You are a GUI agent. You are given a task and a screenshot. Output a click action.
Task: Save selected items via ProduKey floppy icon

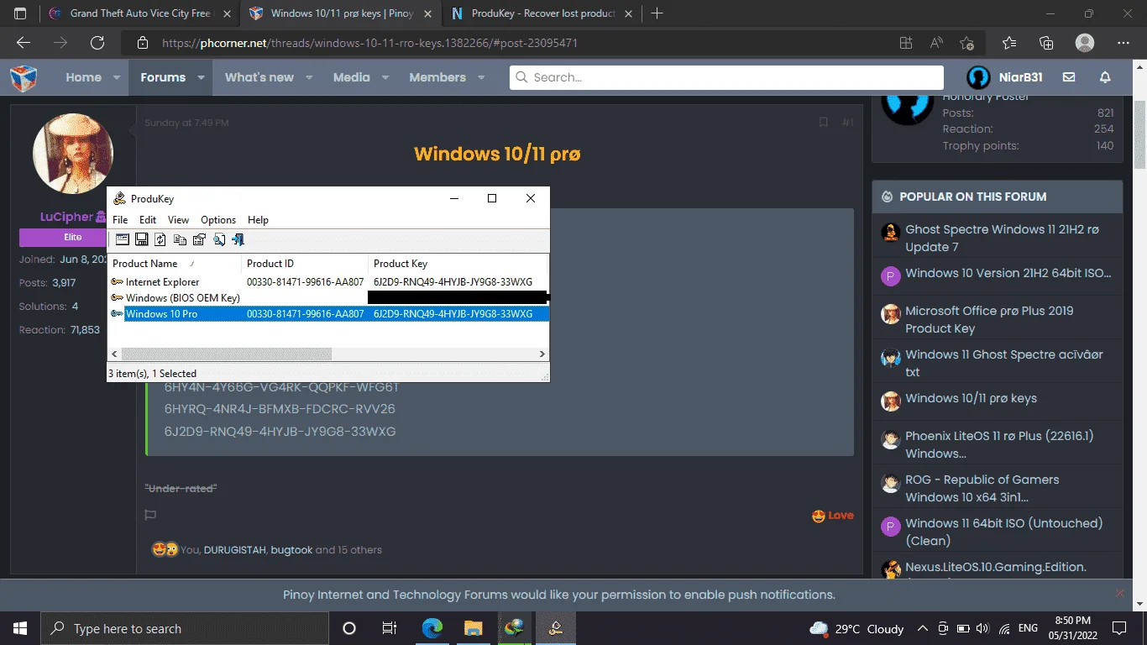(142, 240)
